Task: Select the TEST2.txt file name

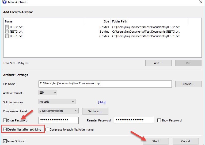Action: point(16,27)
